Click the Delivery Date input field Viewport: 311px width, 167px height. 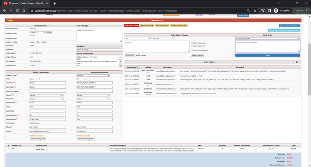pos(37,33)
